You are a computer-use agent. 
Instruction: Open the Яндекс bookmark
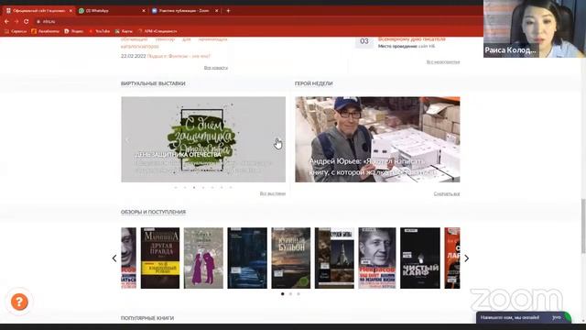[73, 31]
